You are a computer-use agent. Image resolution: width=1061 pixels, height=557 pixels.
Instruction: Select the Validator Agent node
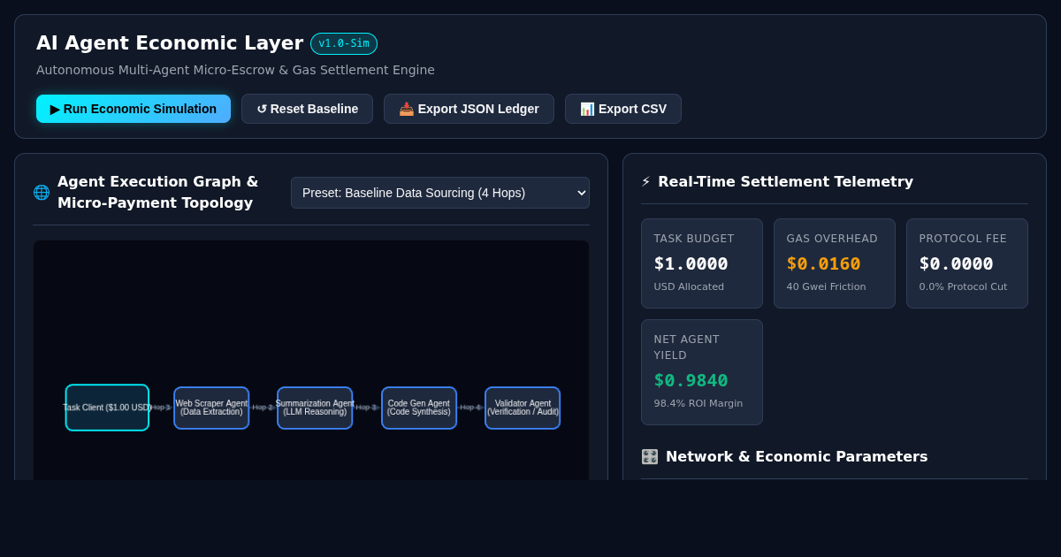point(523,408)
